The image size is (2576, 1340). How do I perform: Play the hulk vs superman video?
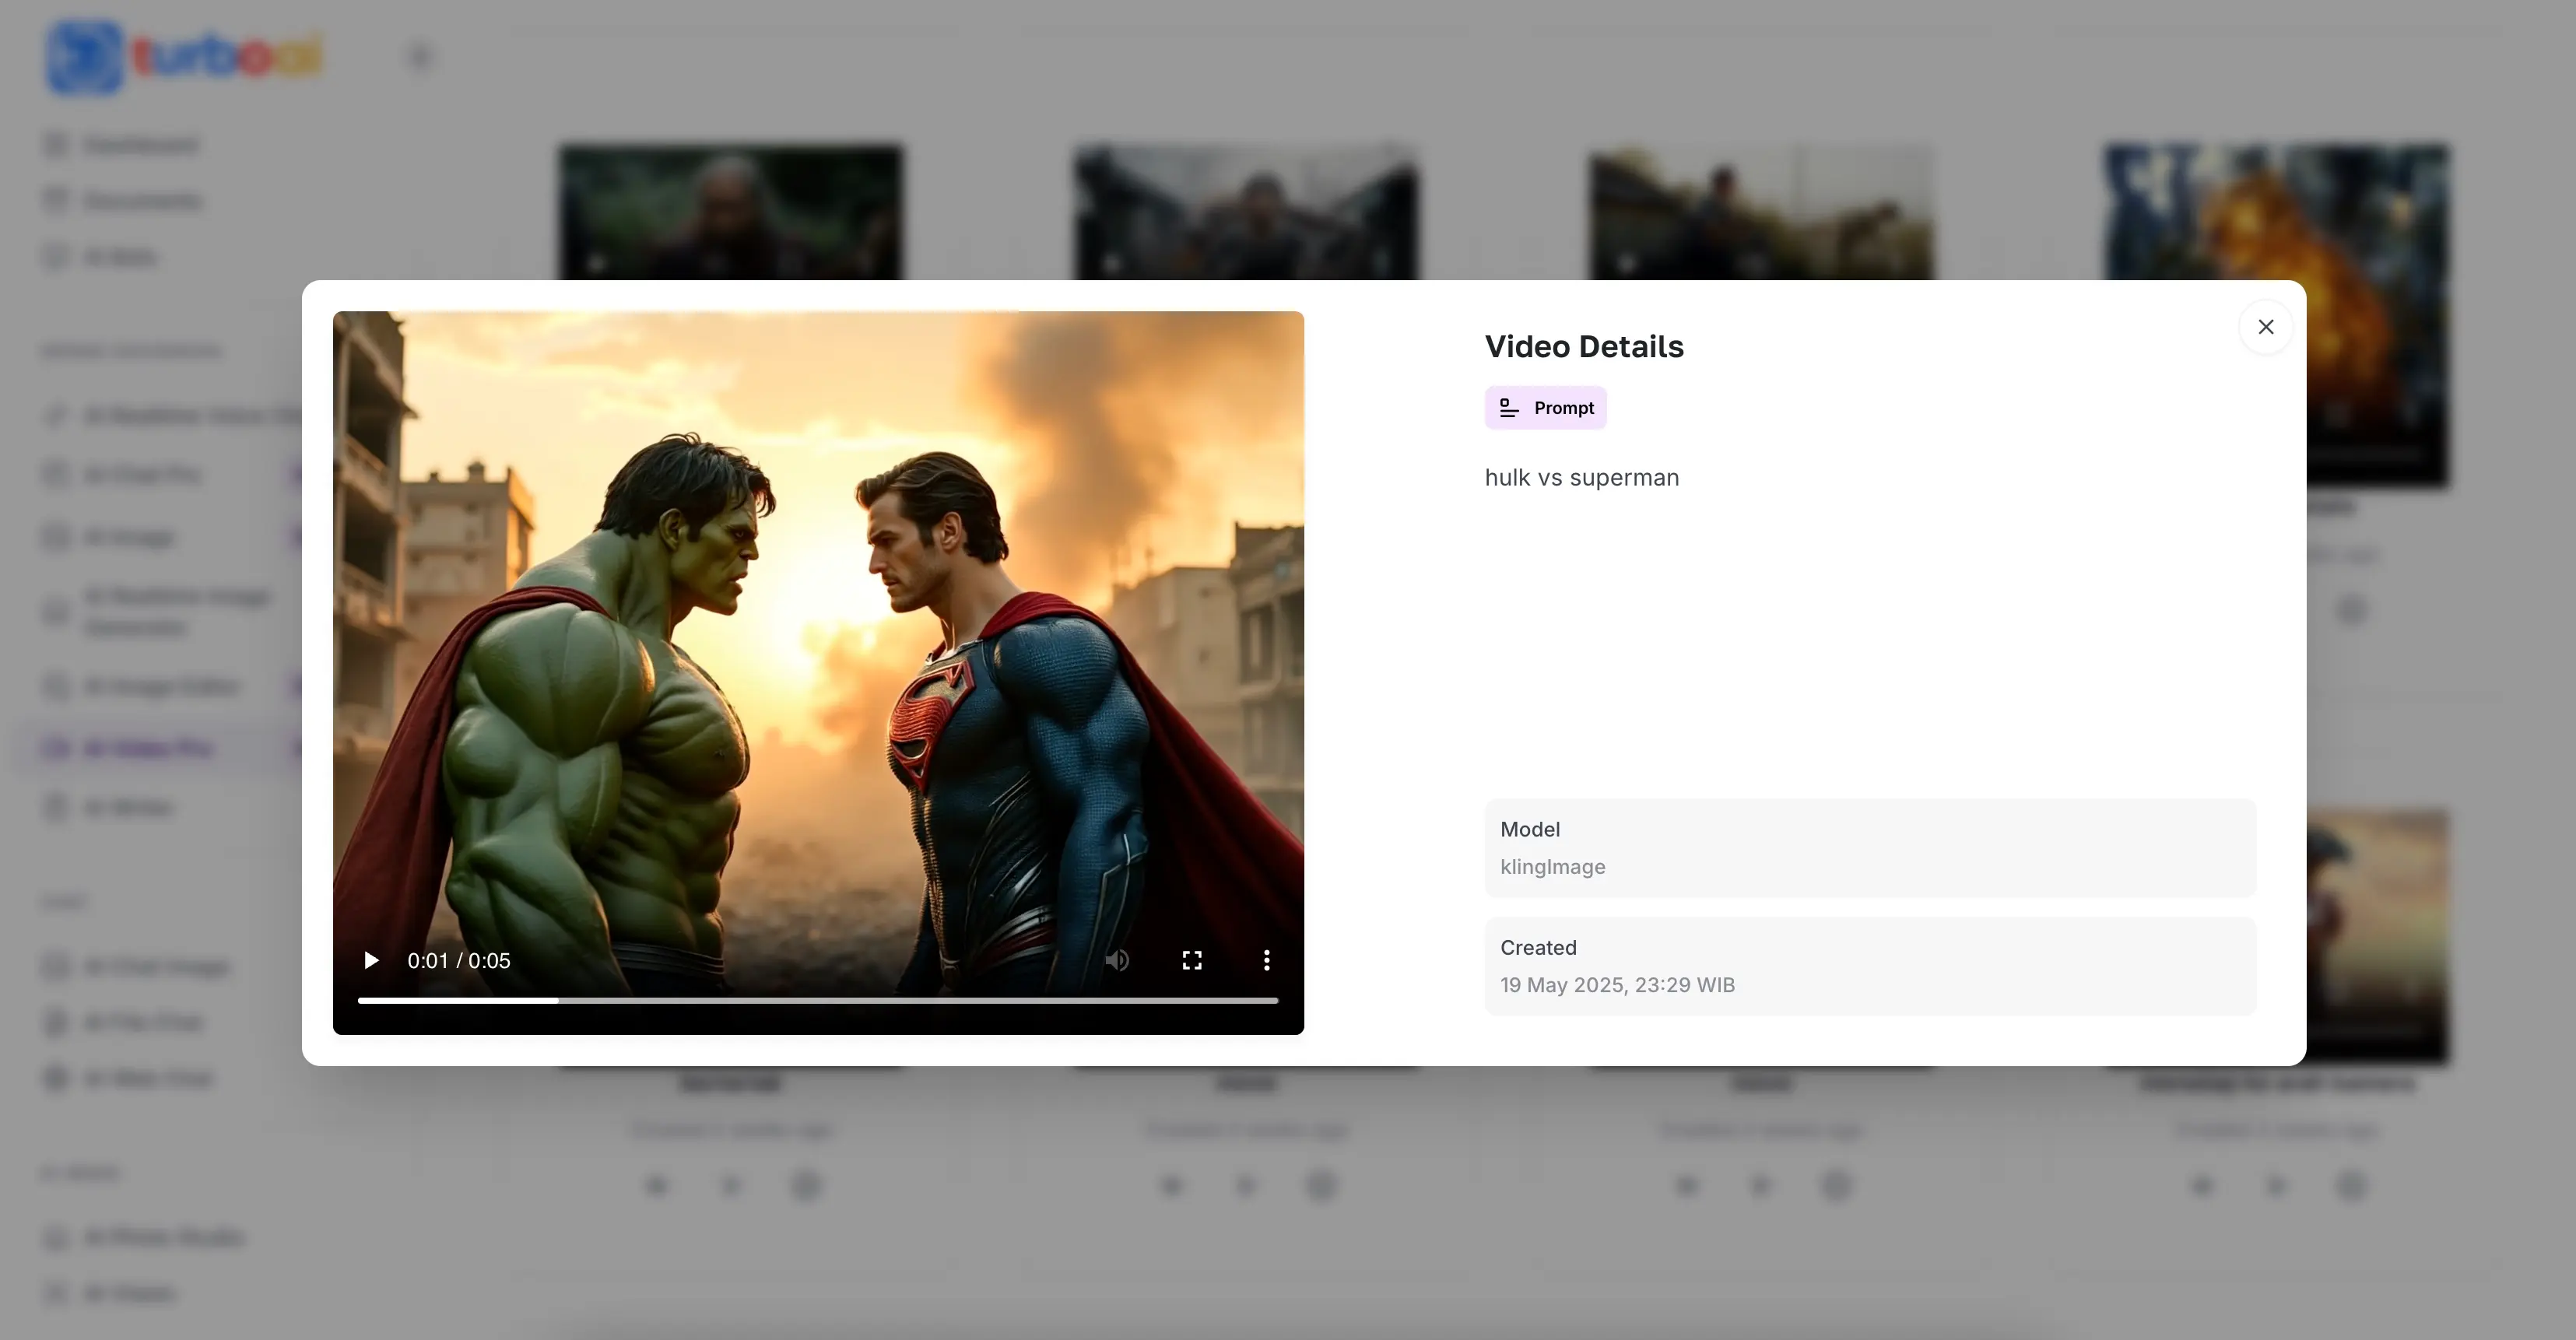pos(371,960)
